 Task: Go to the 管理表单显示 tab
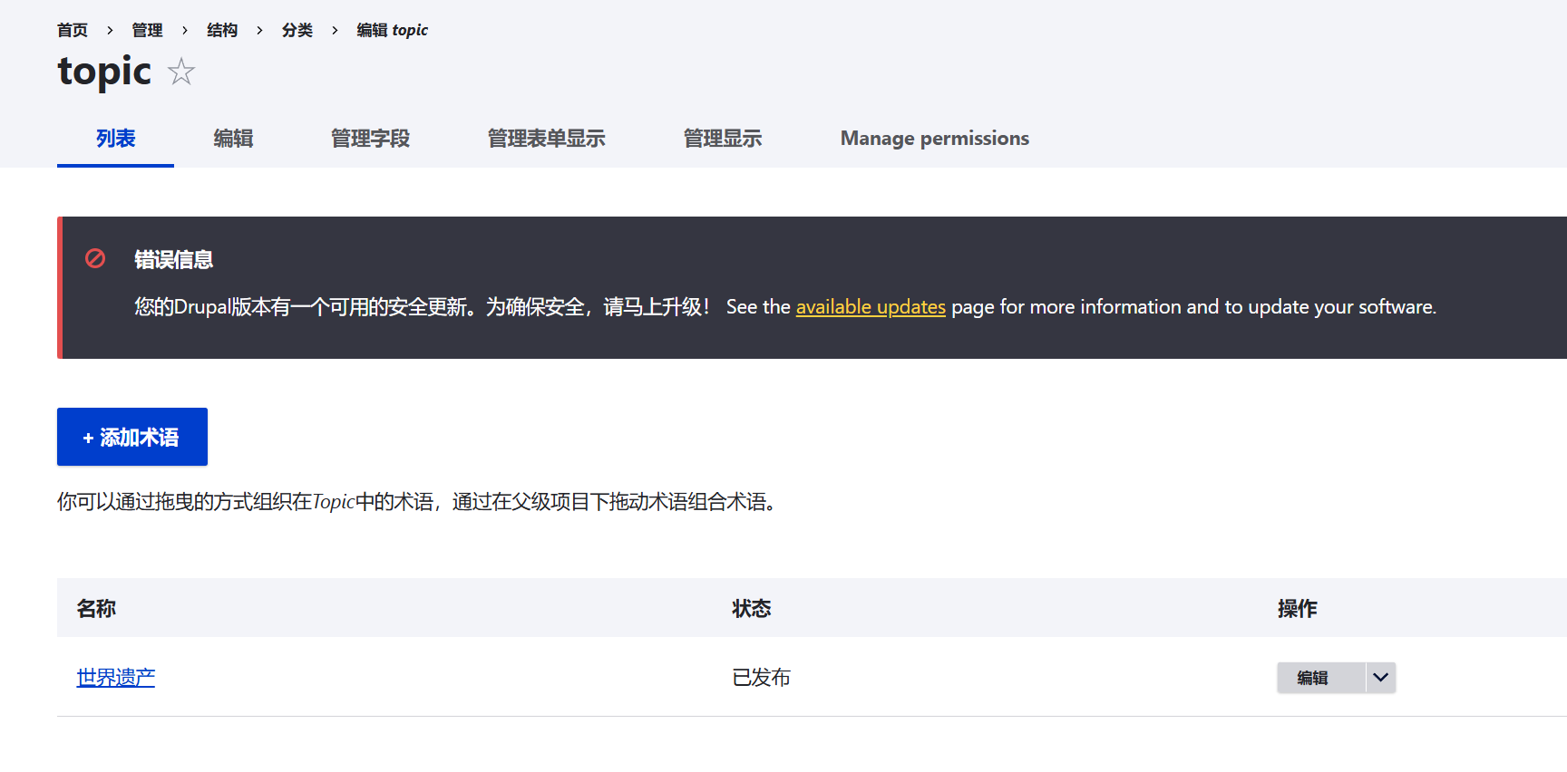(x=546, y=139)
